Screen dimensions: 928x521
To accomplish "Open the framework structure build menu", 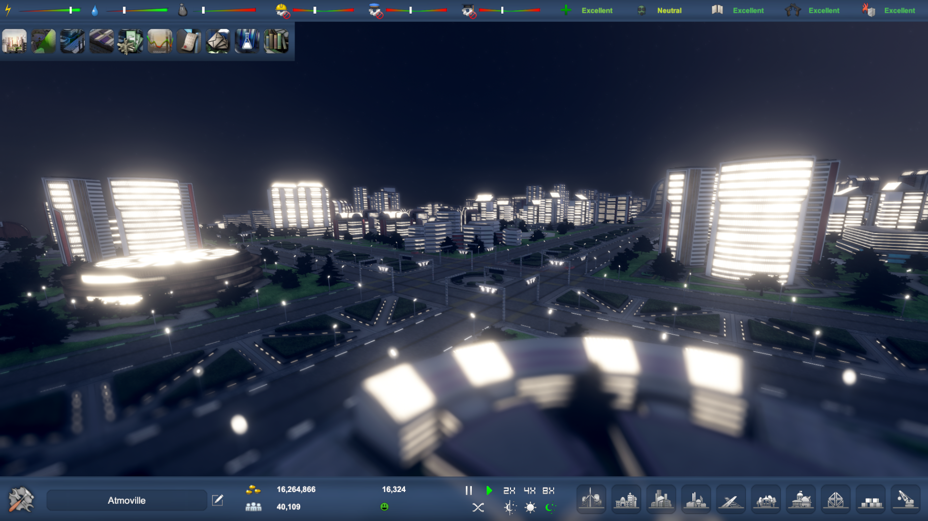I will click(836, 499).
